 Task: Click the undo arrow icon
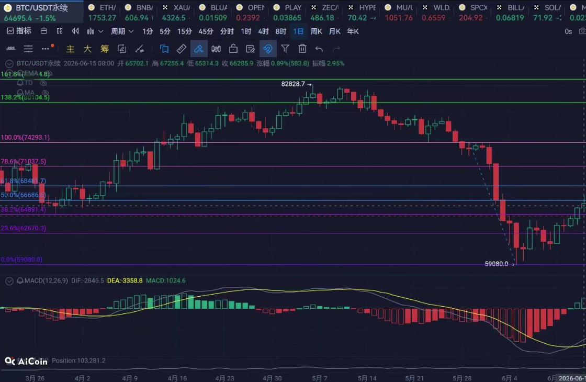[x=319, y=49]
